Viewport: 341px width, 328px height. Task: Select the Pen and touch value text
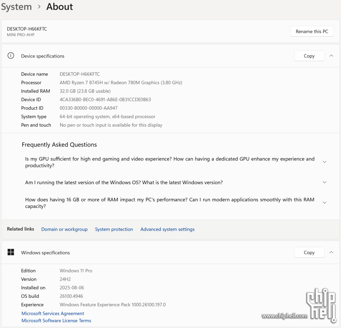pos(111,125)
